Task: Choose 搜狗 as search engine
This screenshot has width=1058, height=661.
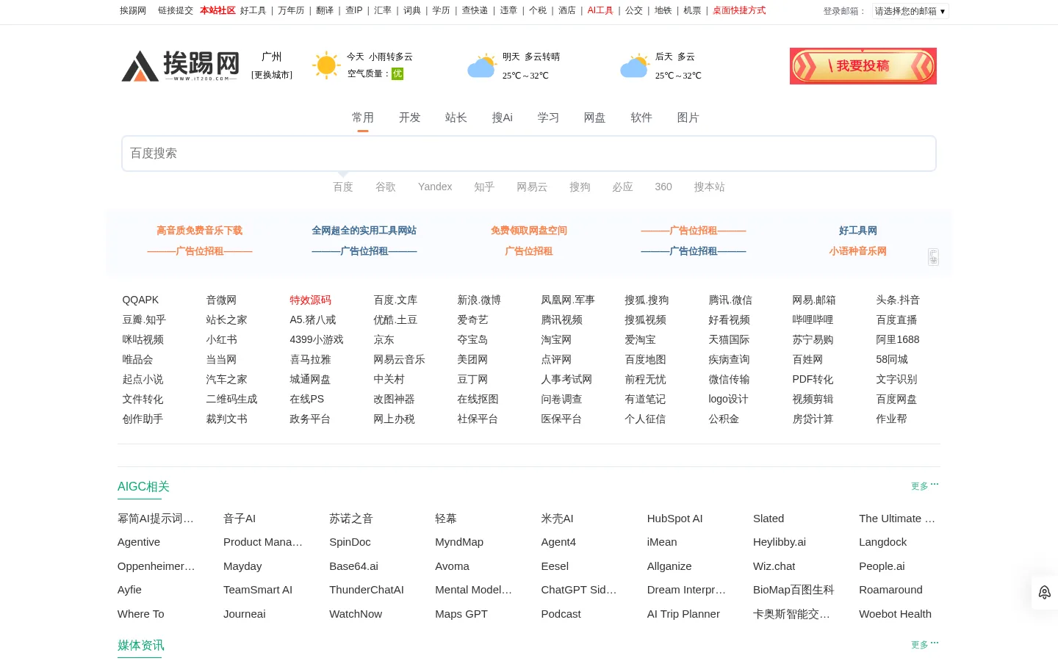Action: [x=580, y=187]
